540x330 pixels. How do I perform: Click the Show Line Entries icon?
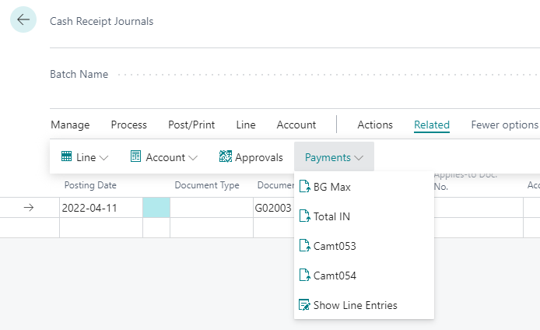(x=304, y=305)
